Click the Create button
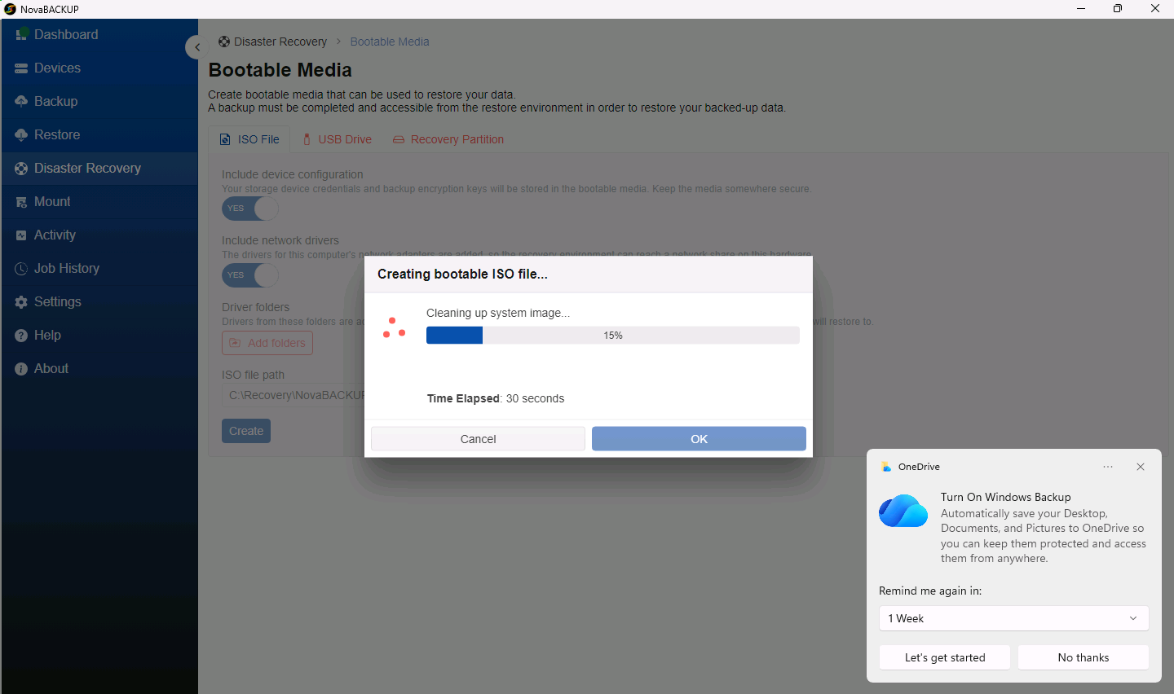This screenshot has width=1174, height=694. (246, 431)
